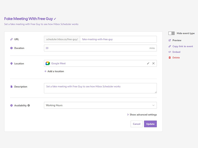Click Add a location
The height and width of the screenshot is (148, 198).
click(x=54, y=71)
